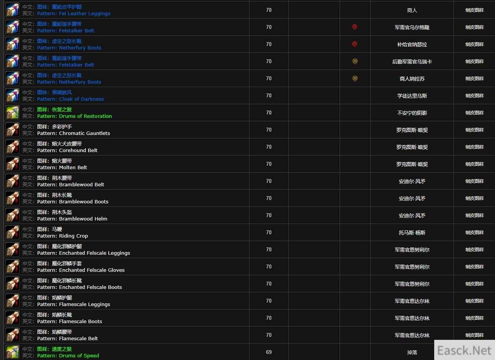Click the Flamescale Boots pattern icon
Image resolution: width=495 pixels, height=360 pixels.
click(13, 318)
